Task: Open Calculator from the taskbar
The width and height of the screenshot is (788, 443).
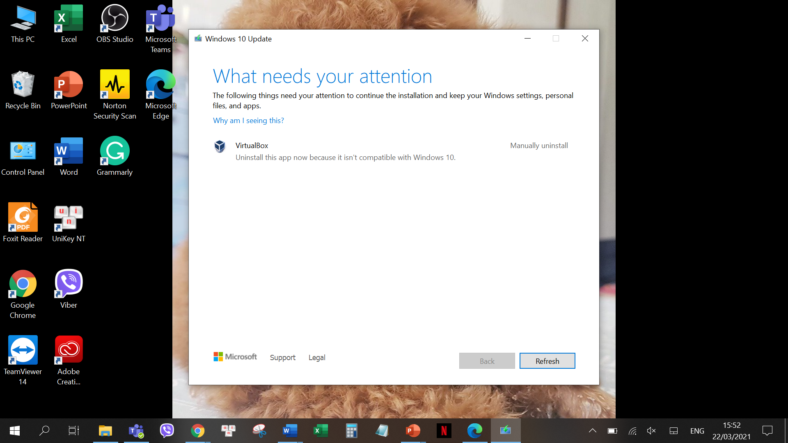Action: 352,431
